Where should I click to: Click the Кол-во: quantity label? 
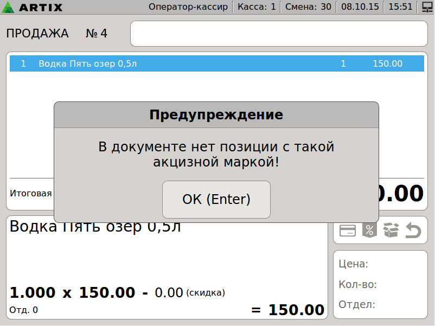pos(357,284)
